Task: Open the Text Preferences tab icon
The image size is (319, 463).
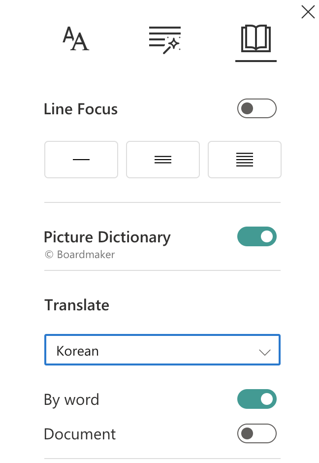Action: (x=76, y=39)
